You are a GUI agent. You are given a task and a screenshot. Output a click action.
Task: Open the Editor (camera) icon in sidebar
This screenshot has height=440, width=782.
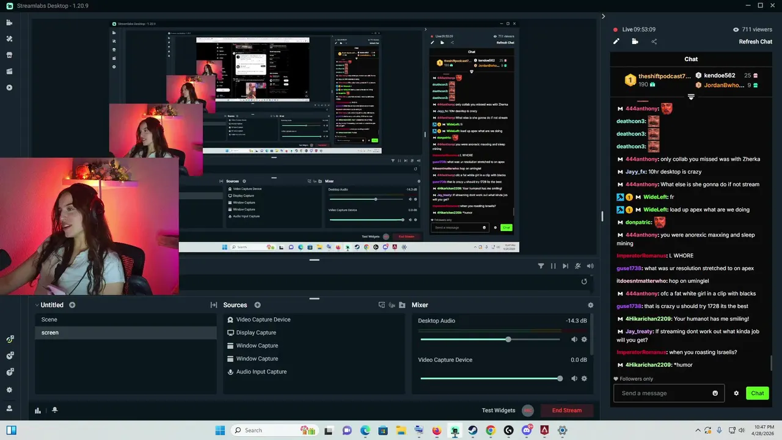click(x=9, y=23)
